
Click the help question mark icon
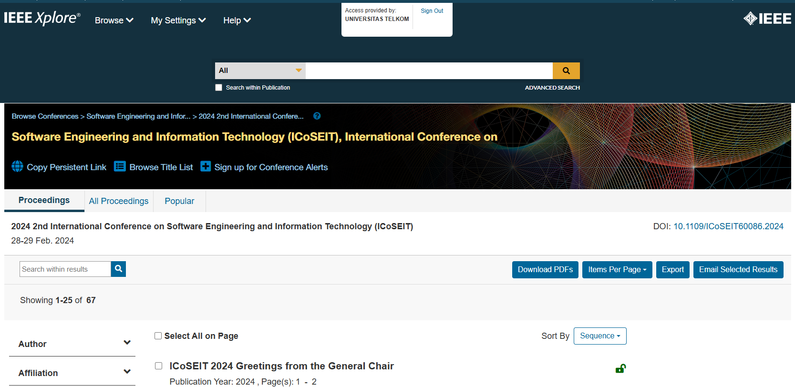coord(317,116)
